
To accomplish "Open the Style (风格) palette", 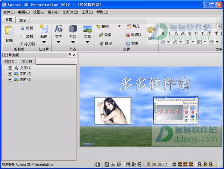I will 151,33.
